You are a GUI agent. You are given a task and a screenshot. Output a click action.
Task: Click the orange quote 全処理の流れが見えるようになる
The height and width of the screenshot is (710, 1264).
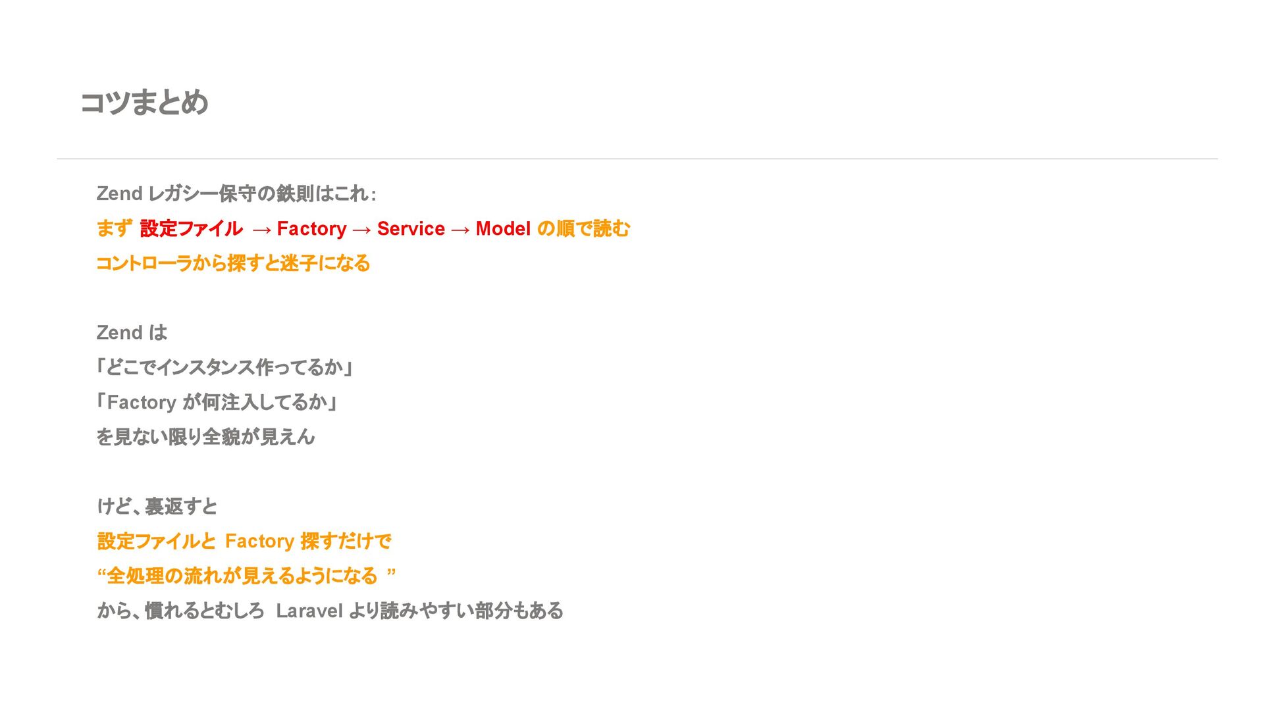(x=242, y=576)
